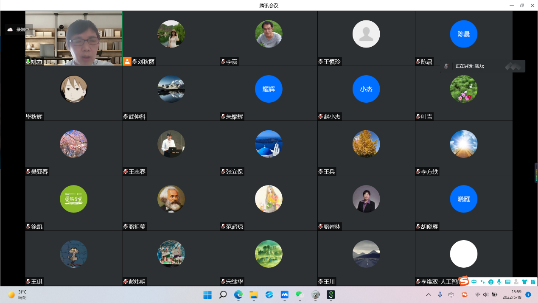Click the green microphone icon next to 姚力

28,62
